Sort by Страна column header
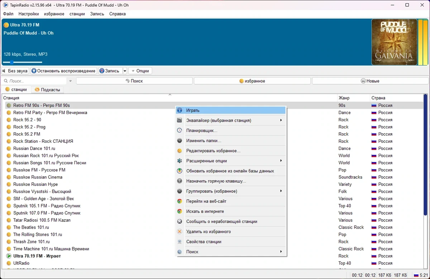This screenshot has width=430, height=279. click(x=396, y=98)
